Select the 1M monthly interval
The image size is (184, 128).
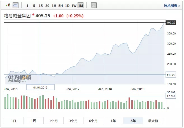(x=81, y=6)
